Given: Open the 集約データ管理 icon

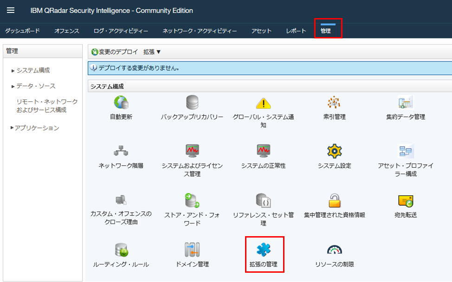Looking at the screenshot, I should click(406, 102).
